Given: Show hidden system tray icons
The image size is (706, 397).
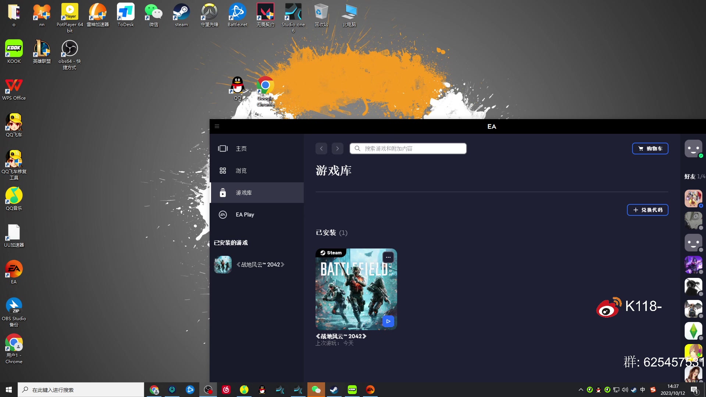Looking at the screenshot, I should (581, 390).
